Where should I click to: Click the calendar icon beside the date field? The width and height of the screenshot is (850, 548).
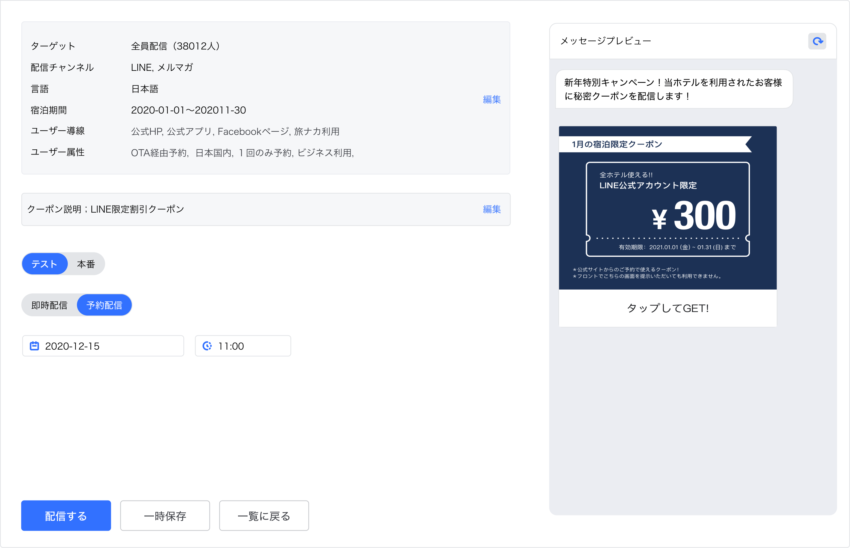click(35, 346)
